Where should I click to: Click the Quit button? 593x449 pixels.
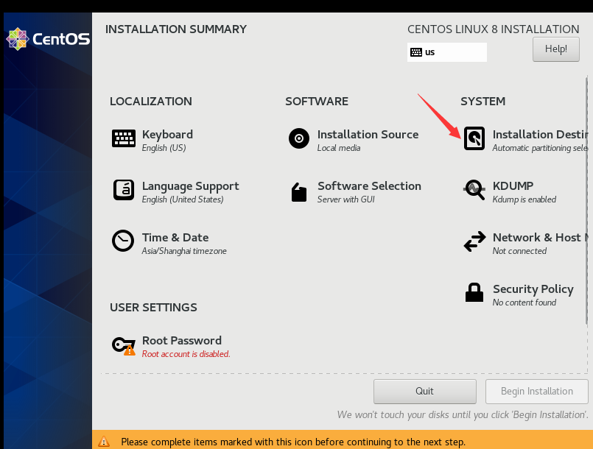tap(425, 391)
